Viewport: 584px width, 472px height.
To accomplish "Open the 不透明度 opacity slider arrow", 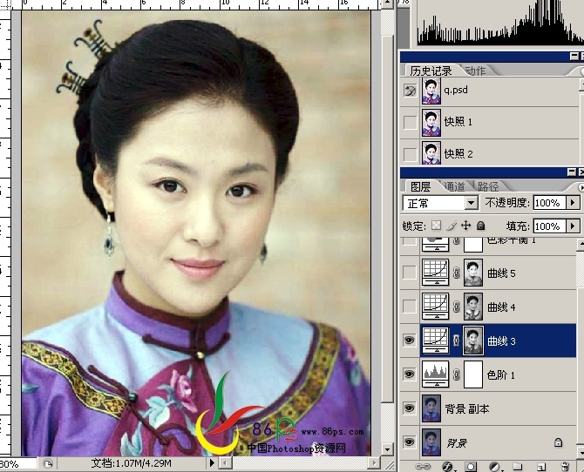I will click(x=573, y=203).
